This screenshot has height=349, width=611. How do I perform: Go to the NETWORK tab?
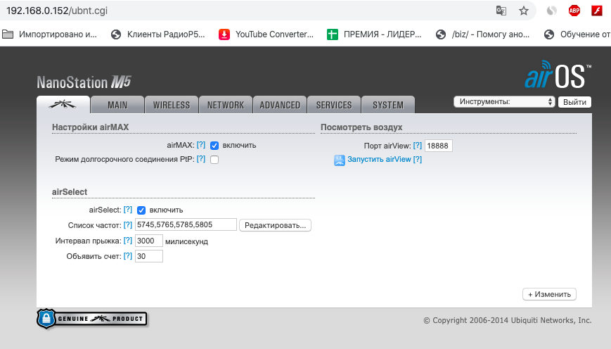(x=226, y=105)
